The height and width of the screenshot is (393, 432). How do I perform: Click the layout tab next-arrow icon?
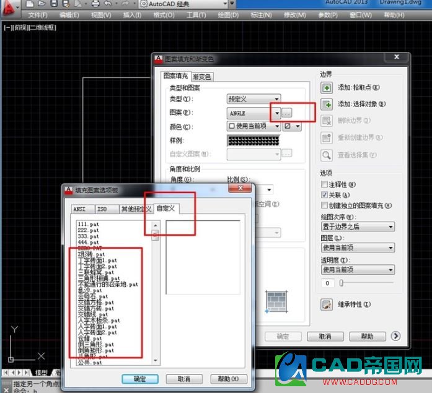[19, 373]
